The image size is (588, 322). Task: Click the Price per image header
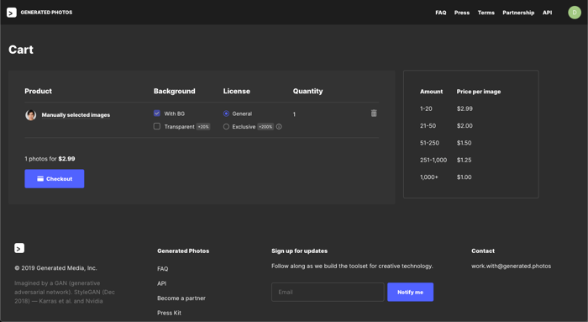(x=479, y=91)
